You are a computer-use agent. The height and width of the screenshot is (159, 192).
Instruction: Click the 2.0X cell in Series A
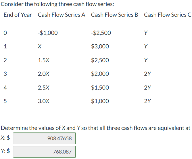point(43,74)
